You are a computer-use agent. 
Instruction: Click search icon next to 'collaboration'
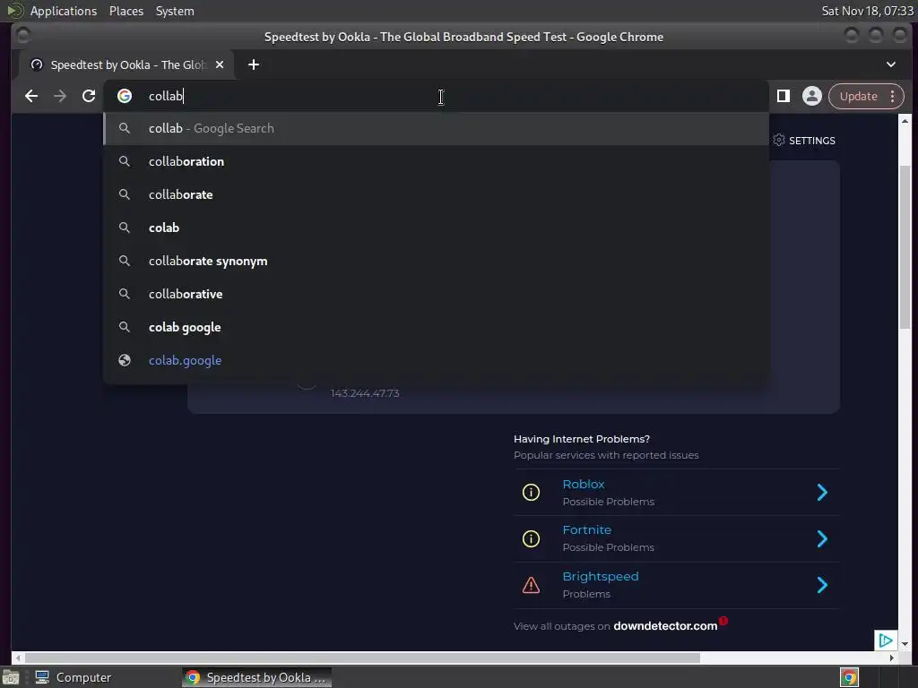pos(125,161)
